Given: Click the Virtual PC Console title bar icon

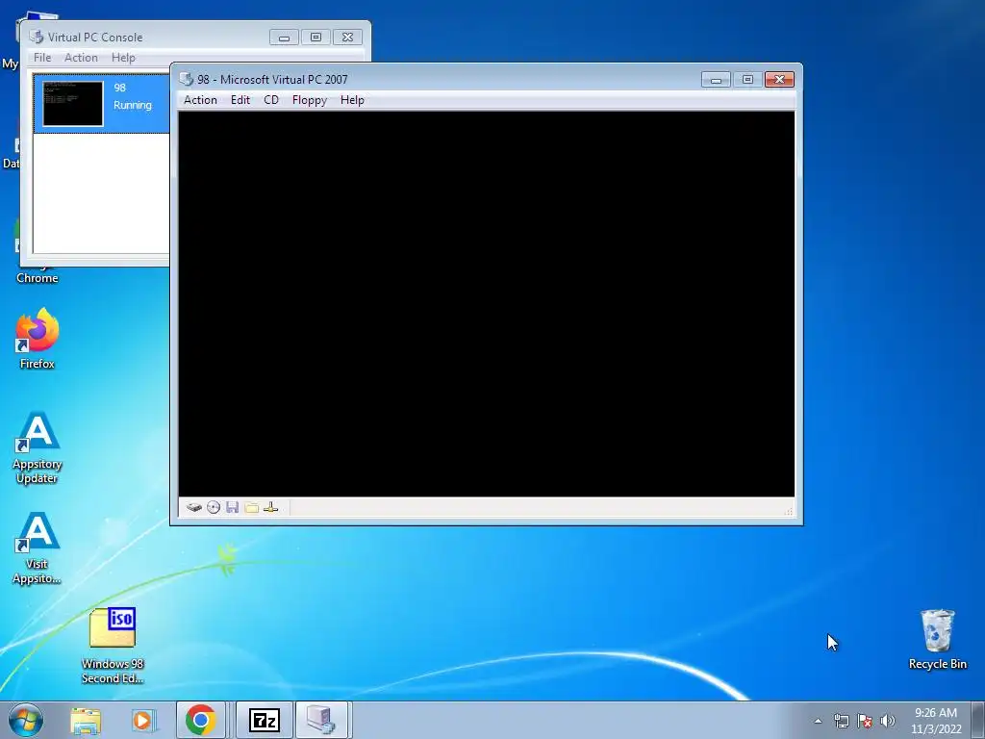Looking at the screenshot, I should pyautogui.click(x=37, y=37).
